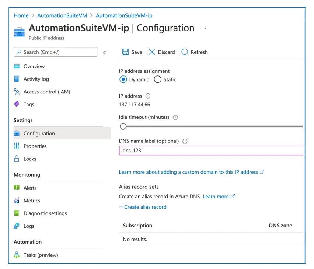Click the purple Tags icon
Viewport: 314px width, 269px height.
pos(17,104)
